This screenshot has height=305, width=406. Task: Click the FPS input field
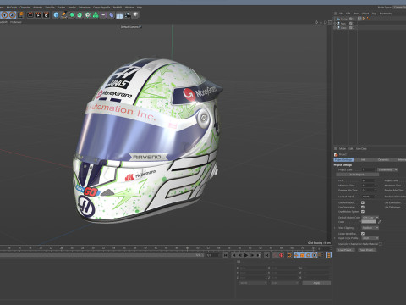(x=368, y=180)
